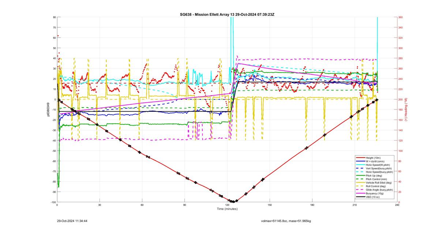Image resolution: width=439 pixels, height=227 pixels.
Task: Click the '-100' tick on the left axis
Action: click(x=53, y=202)
